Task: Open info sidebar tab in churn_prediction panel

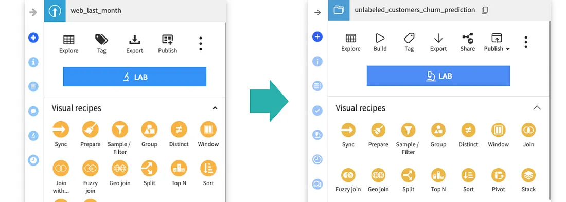Action: (317, 61)
